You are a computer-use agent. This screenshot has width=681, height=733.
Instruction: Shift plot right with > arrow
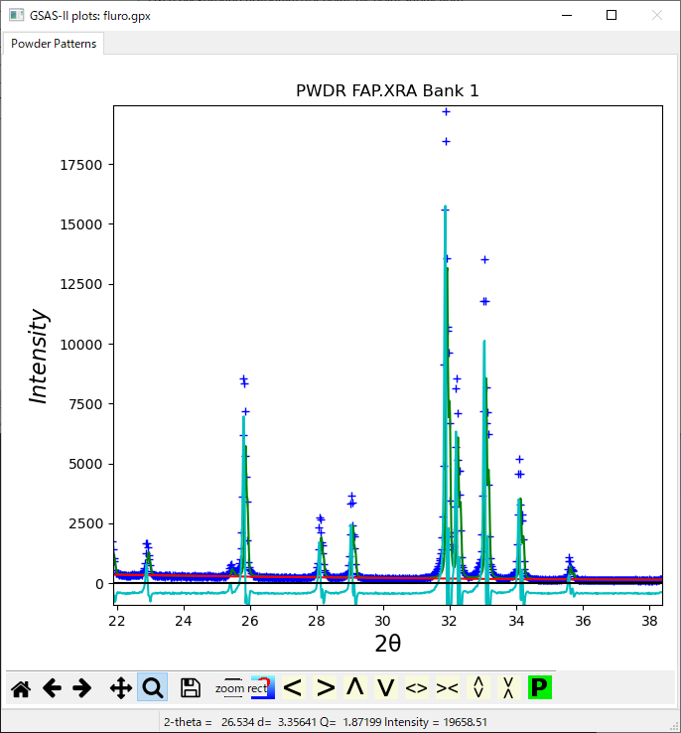(x=325, y=687)
